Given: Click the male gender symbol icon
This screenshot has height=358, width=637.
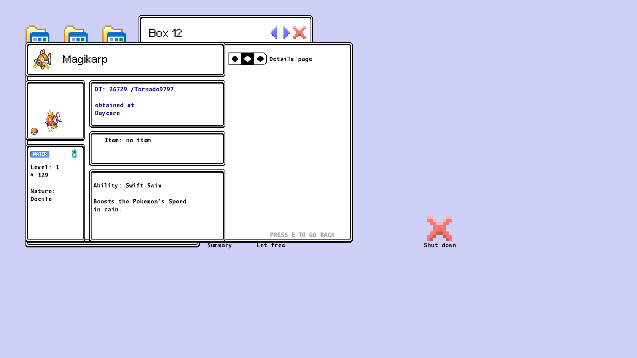Looking at the screenshot, I should pyautogui.click(x=74, y=154).
